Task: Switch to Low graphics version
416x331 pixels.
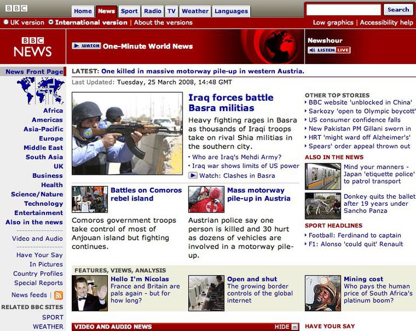Action: pyautogui.click(x=333, y=23)
